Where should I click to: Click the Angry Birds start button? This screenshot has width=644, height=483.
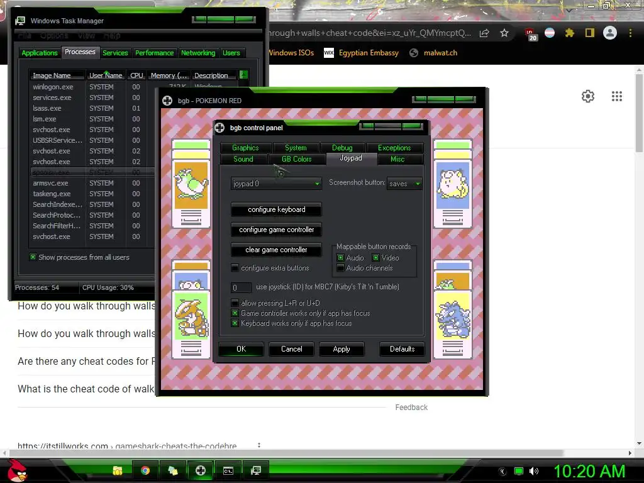[x=17, y=470]
